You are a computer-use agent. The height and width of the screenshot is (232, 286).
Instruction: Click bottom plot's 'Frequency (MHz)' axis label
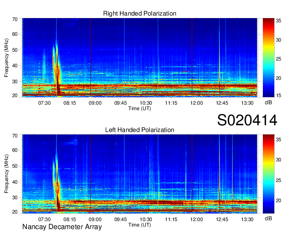coord(6,174)
